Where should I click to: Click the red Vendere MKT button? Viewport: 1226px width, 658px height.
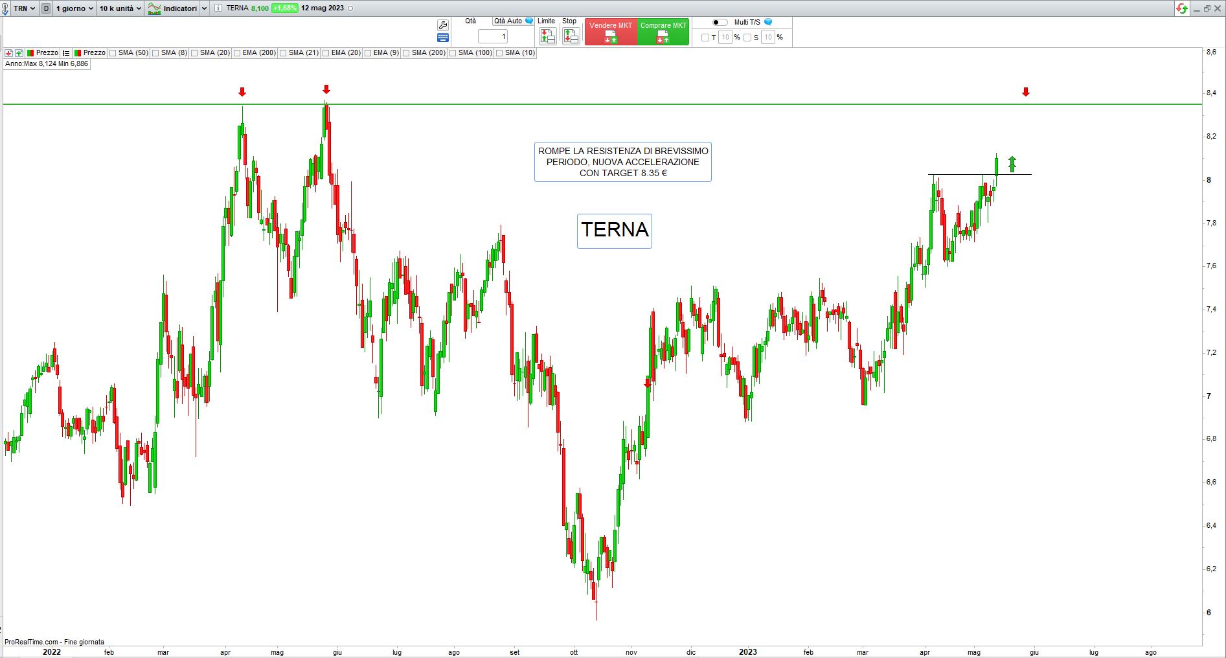coord(611,32)
